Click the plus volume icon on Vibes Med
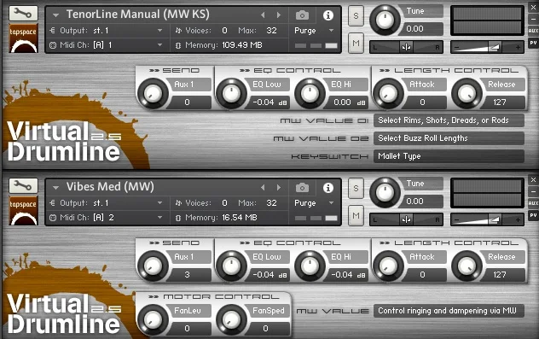The image size is (539, 339). pos(518,220)
